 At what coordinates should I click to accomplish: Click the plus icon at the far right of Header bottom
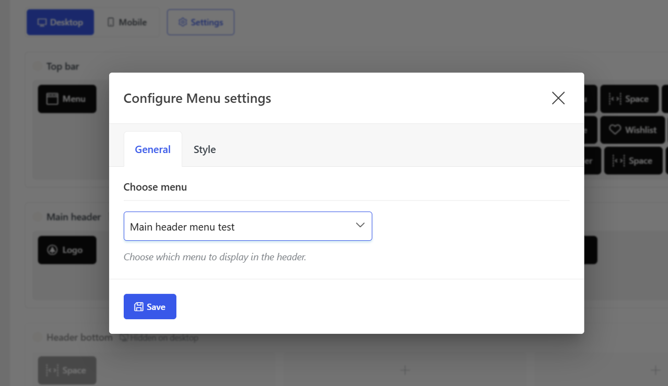coord(655,370)
